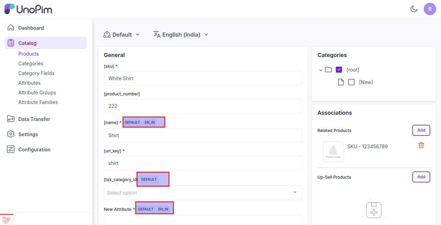Go to Attribute Families page
The width and height of the screenshot is (441, 225).
tap(38, 102)
